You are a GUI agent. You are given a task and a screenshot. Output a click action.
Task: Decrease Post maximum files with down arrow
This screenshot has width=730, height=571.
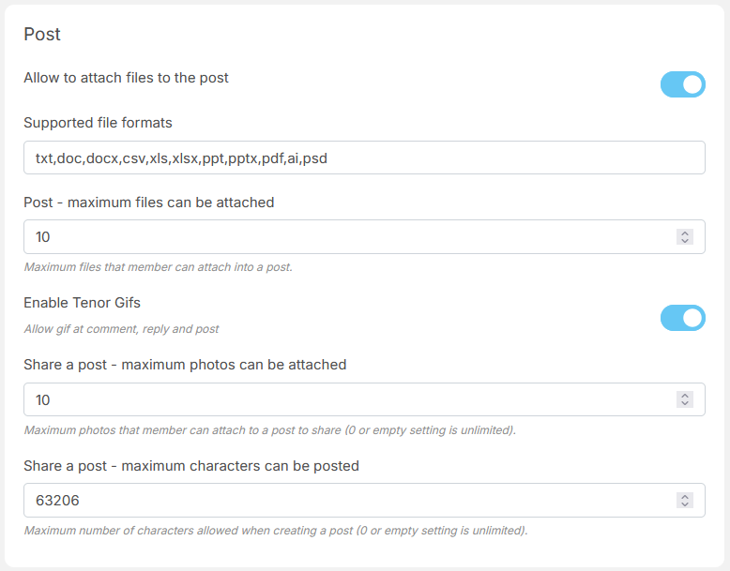click(x=685, y=241)
